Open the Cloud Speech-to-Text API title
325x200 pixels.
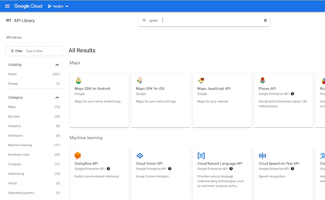pos(279,164)
